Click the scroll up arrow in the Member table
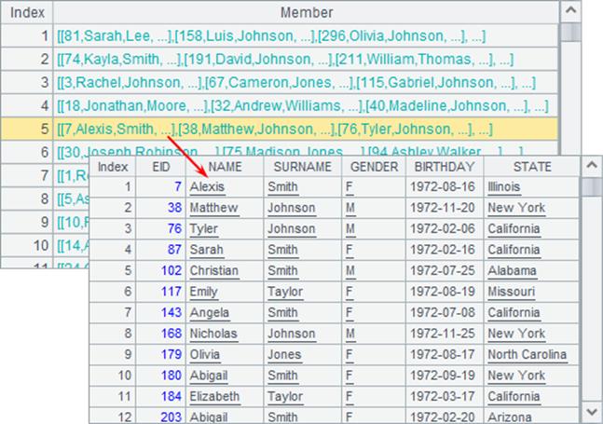The width and height of the screenshot is (603, 424). (x=570, y=11)
